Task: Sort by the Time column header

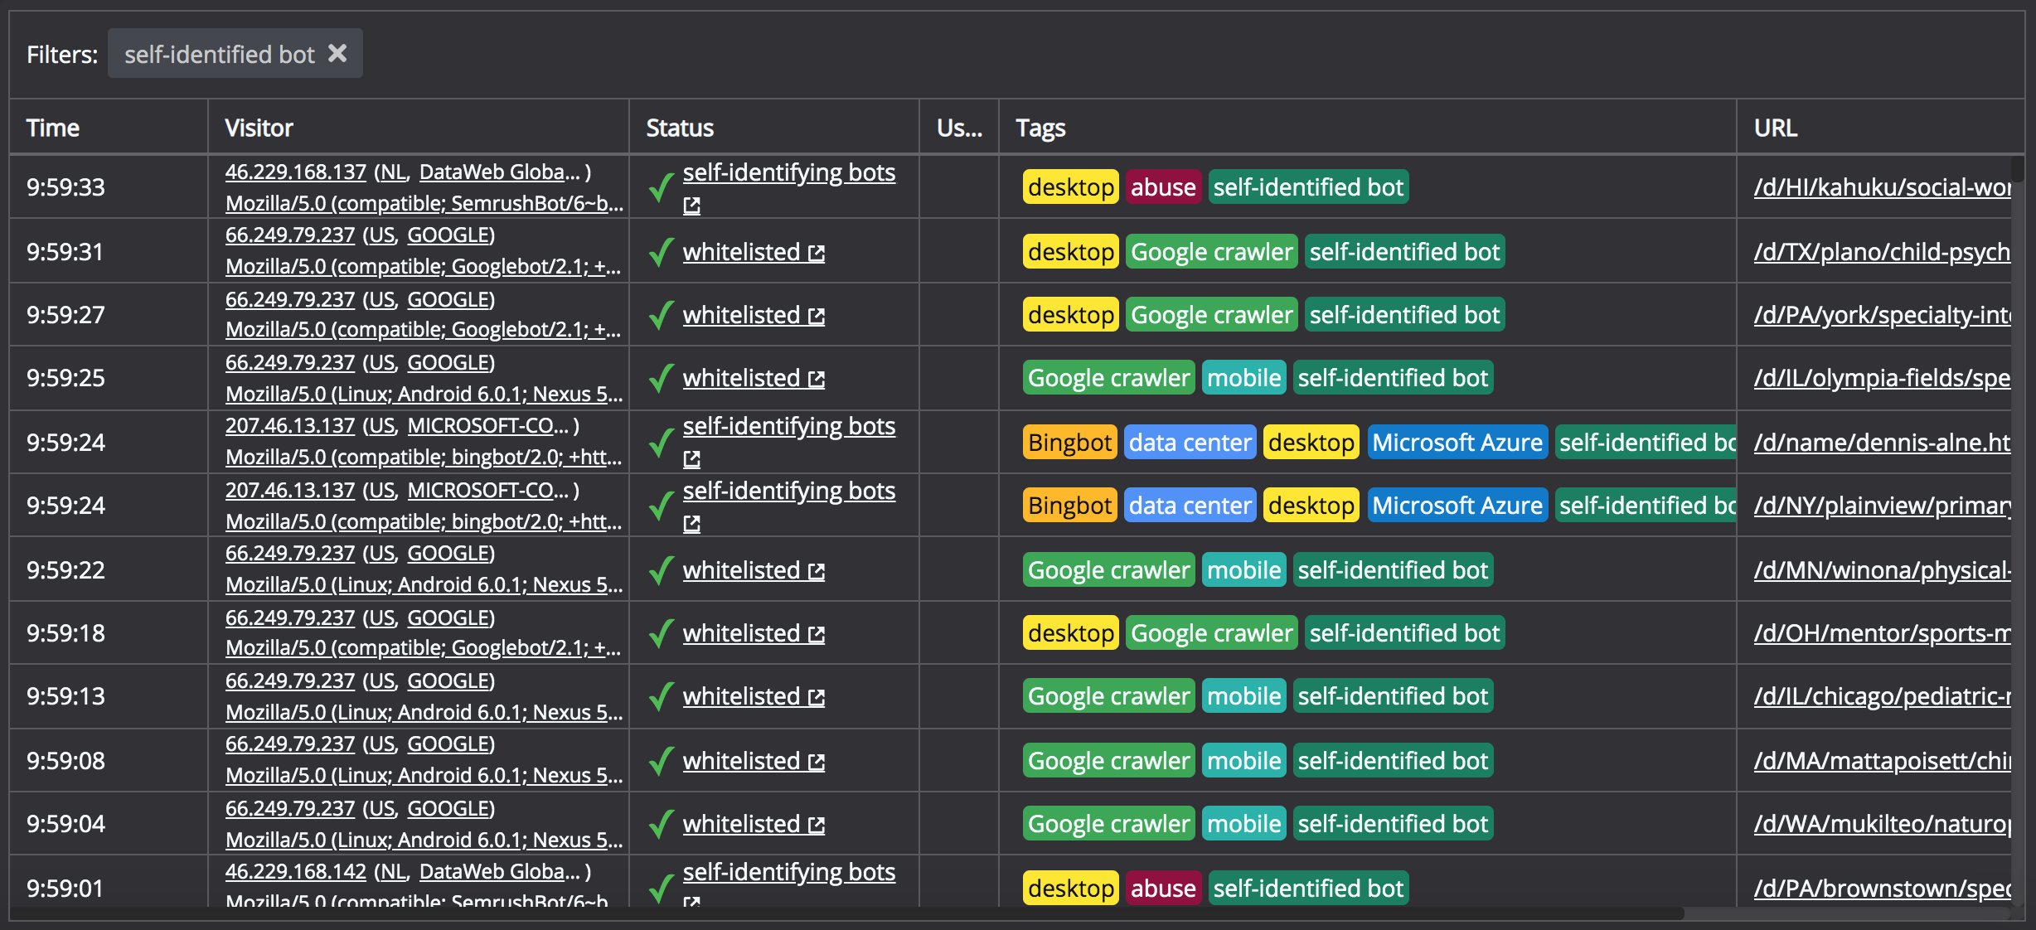Action: tap(53, 128)
